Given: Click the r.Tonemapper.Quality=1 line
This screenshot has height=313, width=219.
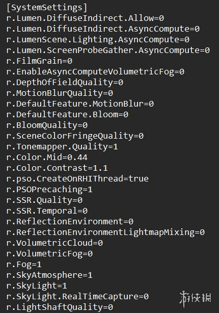Looking at the screenshot, I should (x=62, y=147).
